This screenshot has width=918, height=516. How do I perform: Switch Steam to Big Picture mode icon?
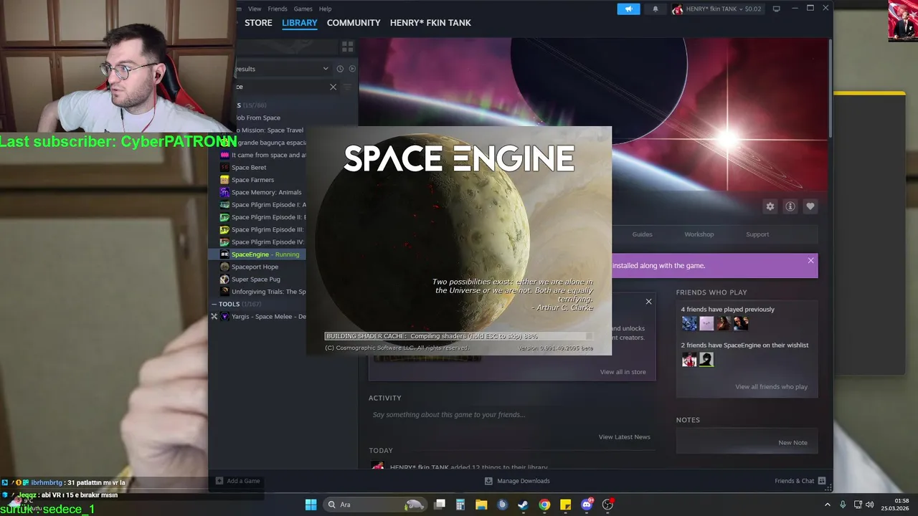(x=776, y=9)
